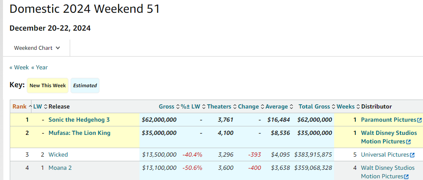Open the Weekend Chart dropdown
This screenshot has height=180, width=423.
coord(37,48)
